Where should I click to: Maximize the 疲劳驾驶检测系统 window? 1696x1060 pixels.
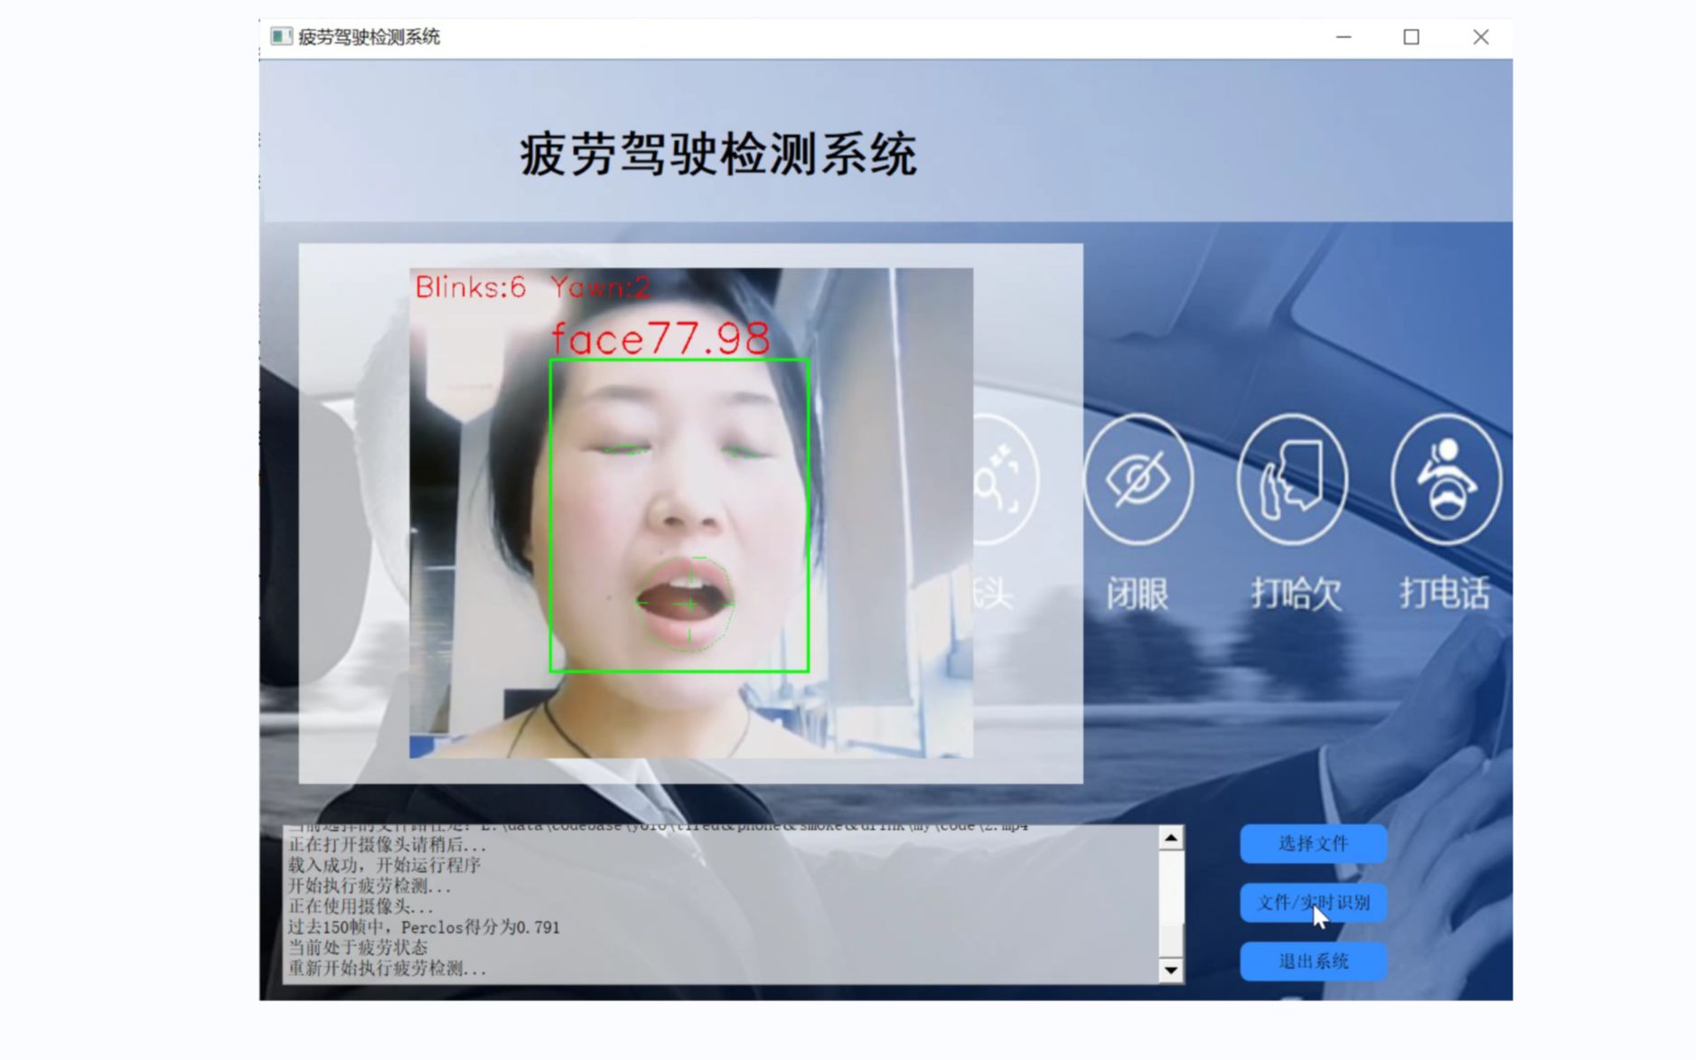coord(1411,37)
